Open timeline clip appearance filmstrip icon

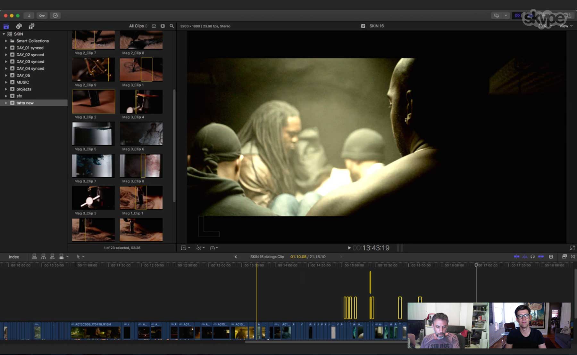coord(551,256)
